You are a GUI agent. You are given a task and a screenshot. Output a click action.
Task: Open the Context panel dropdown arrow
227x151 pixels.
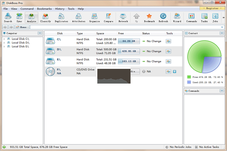[222, 33]
